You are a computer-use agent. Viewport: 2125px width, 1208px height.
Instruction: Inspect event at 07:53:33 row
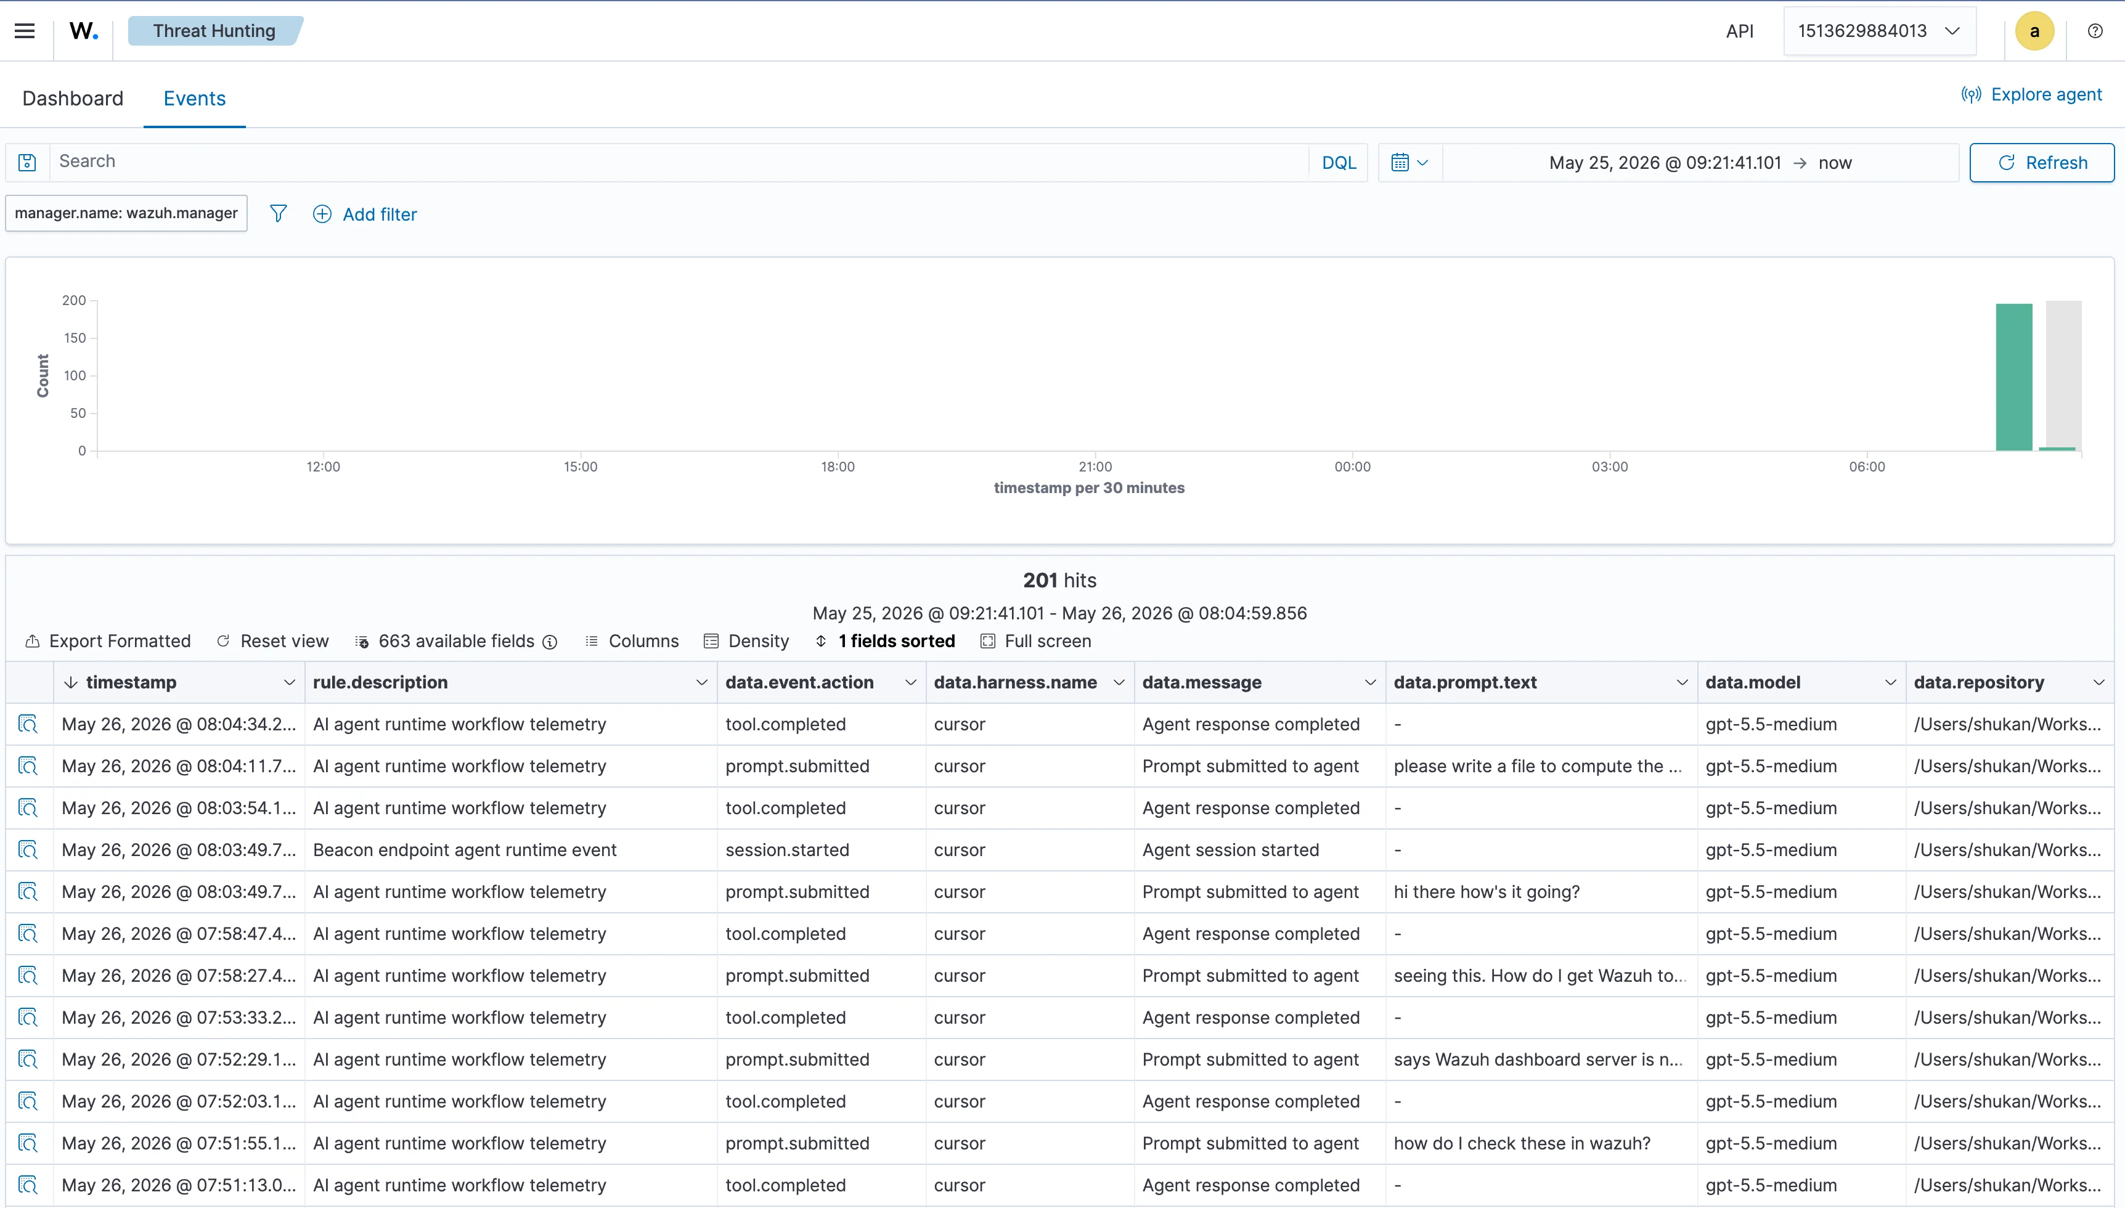[x=28, y=1018]
